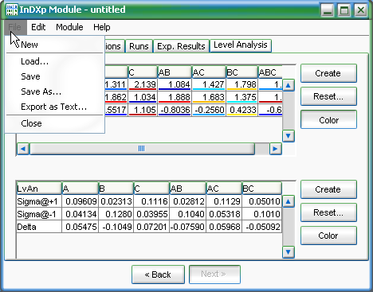Screen dimensions: 373x292
Task: Choose Load... from the File menu
Action: [55, 61]
